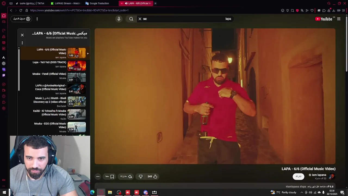The image size is (348, 196).
Task: Switch to the LAPA TikTok tab
Action: [x=30, y=3]
